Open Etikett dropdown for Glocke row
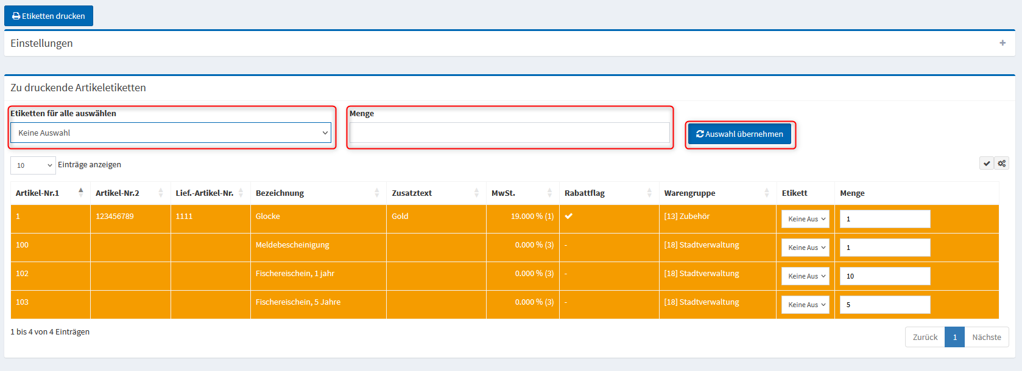1022x371 pixels. click(805, 219)
